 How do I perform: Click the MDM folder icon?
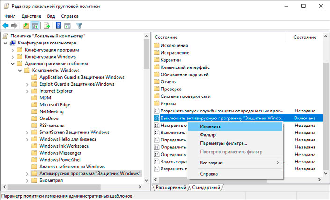point(34,98)
